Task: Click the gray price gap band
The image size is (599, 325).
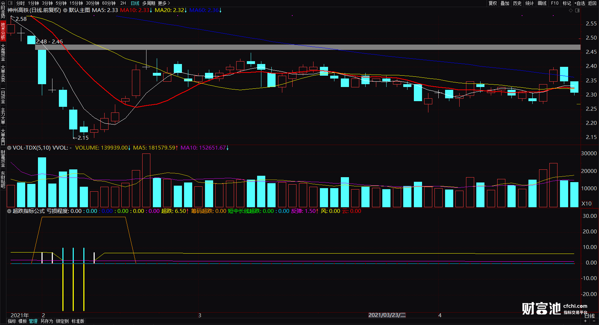Action: point(308,47)
